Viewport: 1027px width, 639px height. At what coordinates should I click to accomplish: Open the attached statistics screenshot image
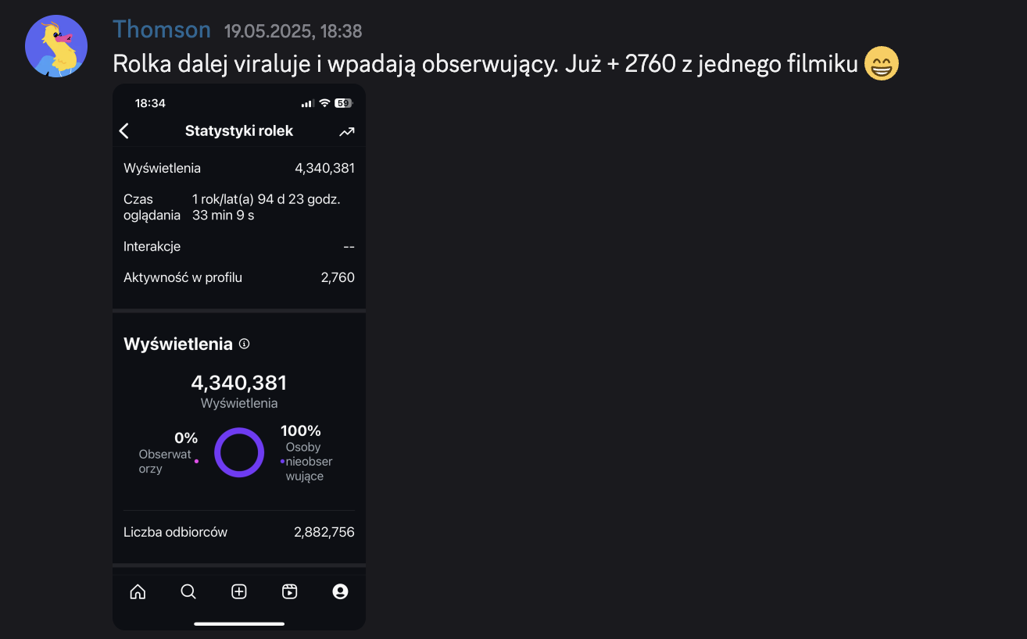point(239,356)
